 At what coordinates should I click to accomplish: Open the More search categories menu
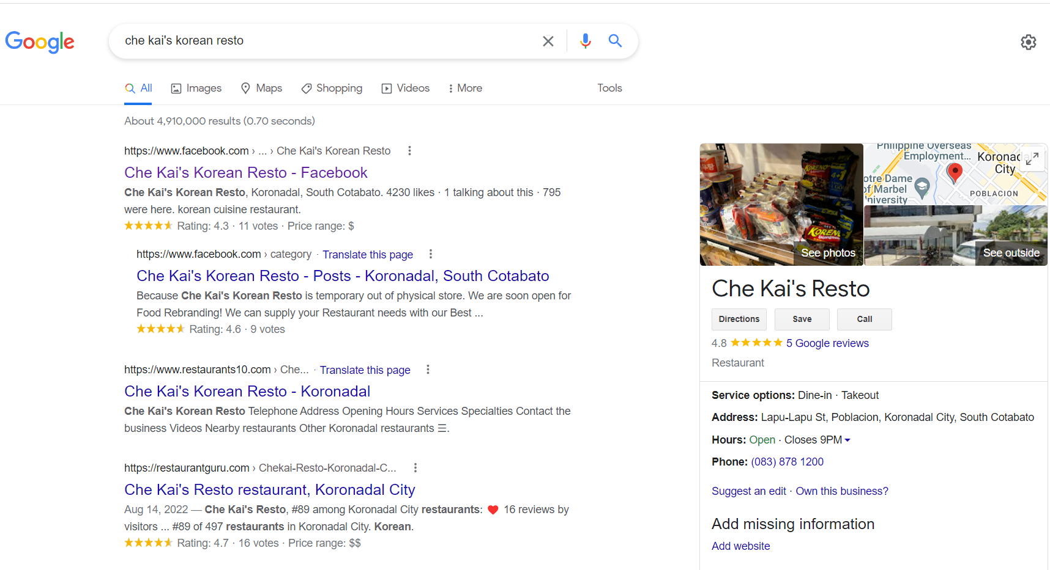pos(465,89)
